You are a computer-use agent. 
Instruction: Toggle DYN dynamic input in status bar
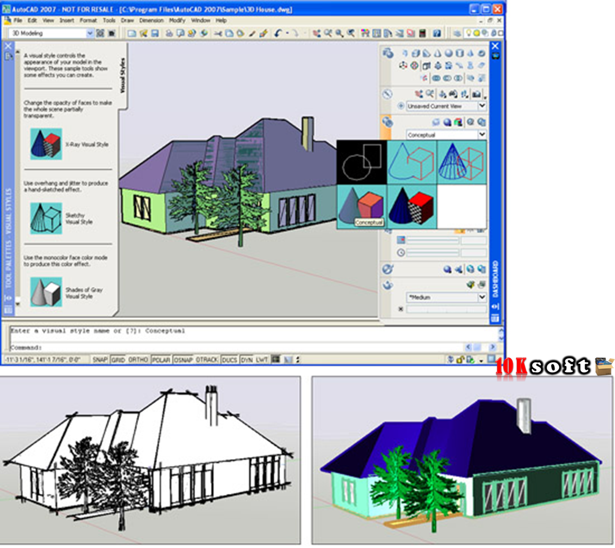tap(247, 360)
